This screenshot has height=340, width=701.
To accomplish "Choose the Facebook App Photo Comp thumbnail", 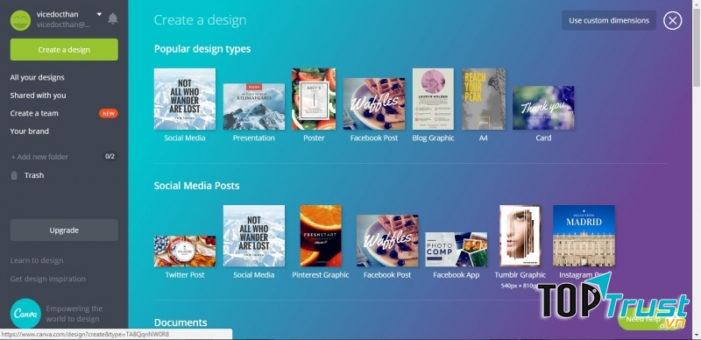I will pos(457,249).
